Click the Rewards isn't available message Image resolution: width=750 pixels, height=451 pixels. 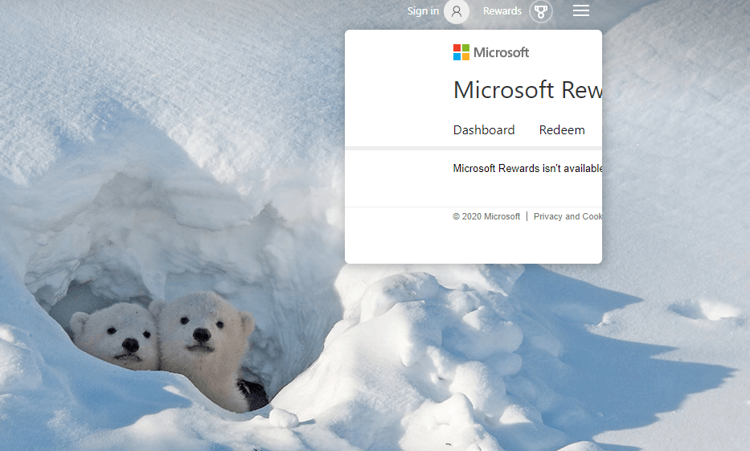coord(527,169)
